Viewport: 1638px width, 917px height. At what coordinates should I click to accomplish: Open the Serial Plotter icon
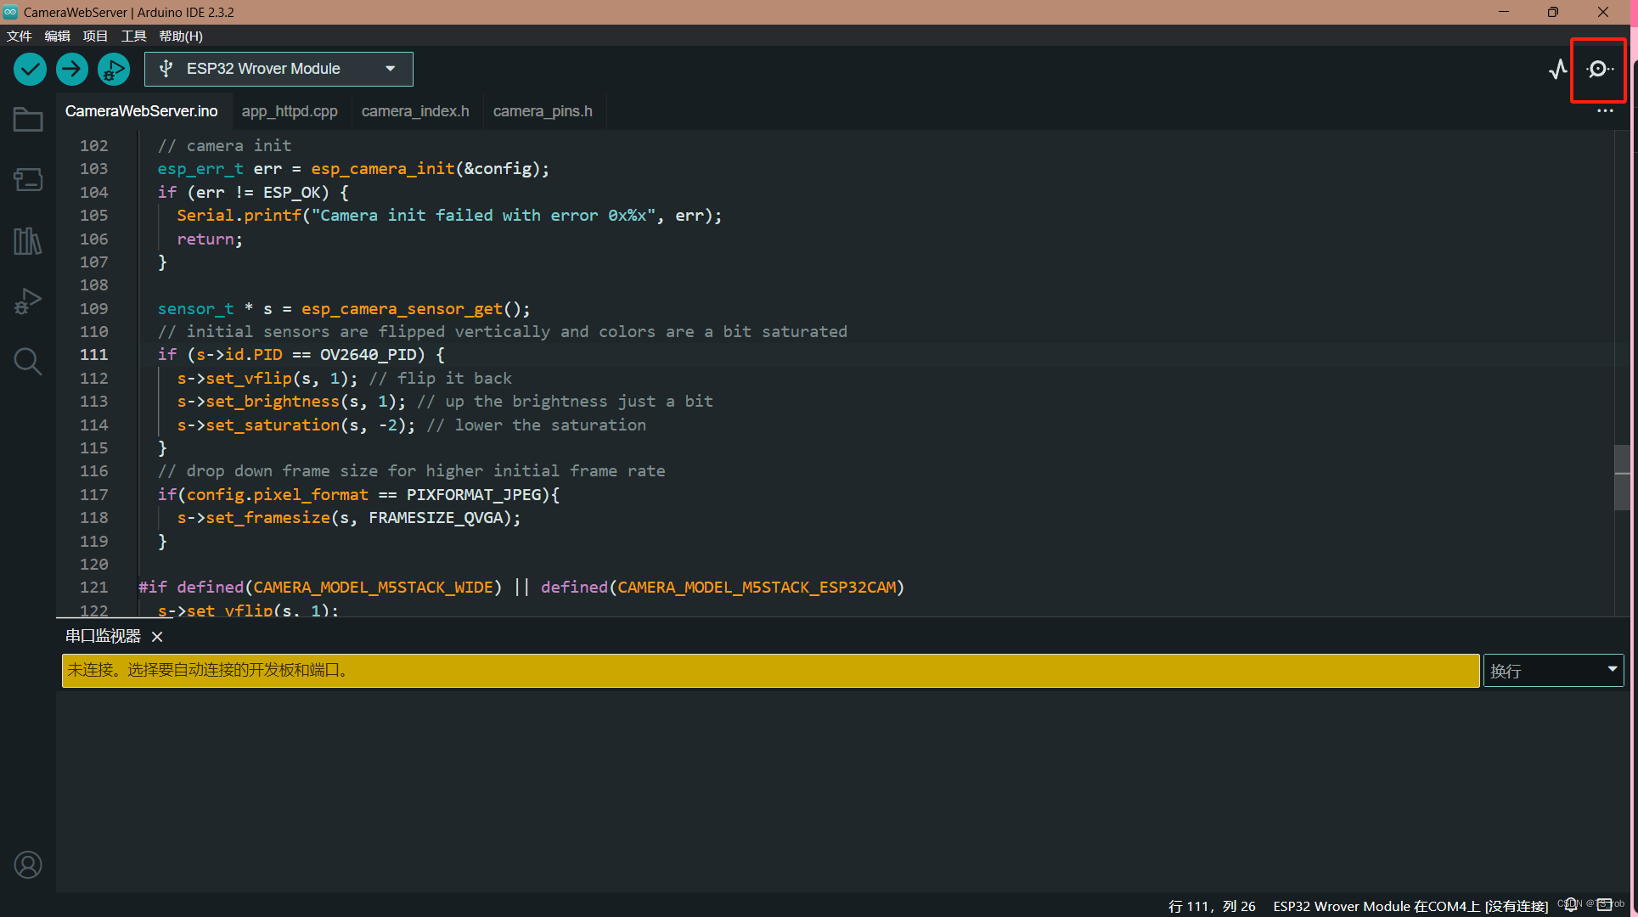[x=1558, y=69]
